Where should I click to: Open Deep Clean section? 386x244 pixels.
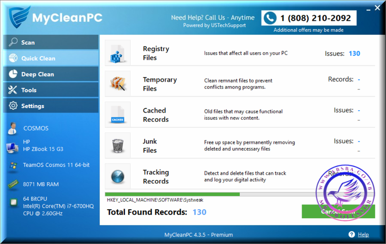(x=51, y=74)
